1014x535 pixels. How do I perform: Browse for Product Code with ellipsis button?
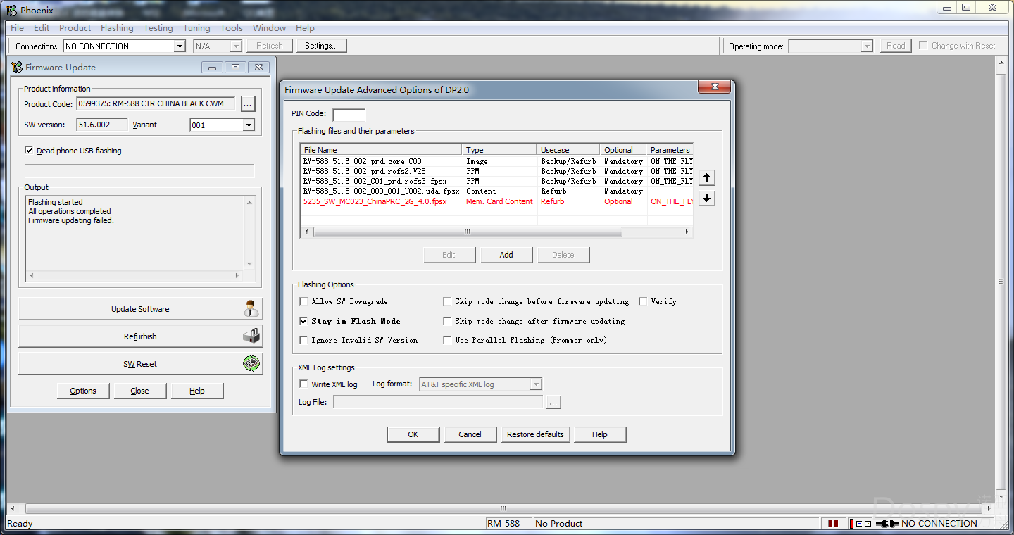point(247,103)
